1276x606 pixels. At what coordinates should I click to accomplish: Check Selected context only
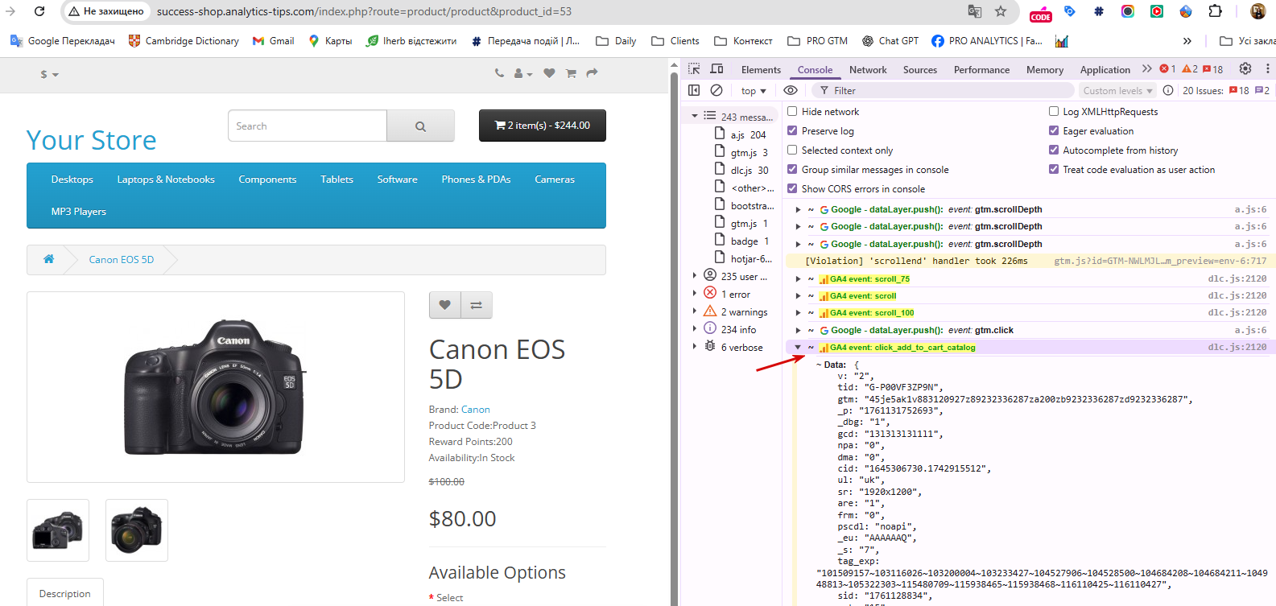[x=792, y=150]
